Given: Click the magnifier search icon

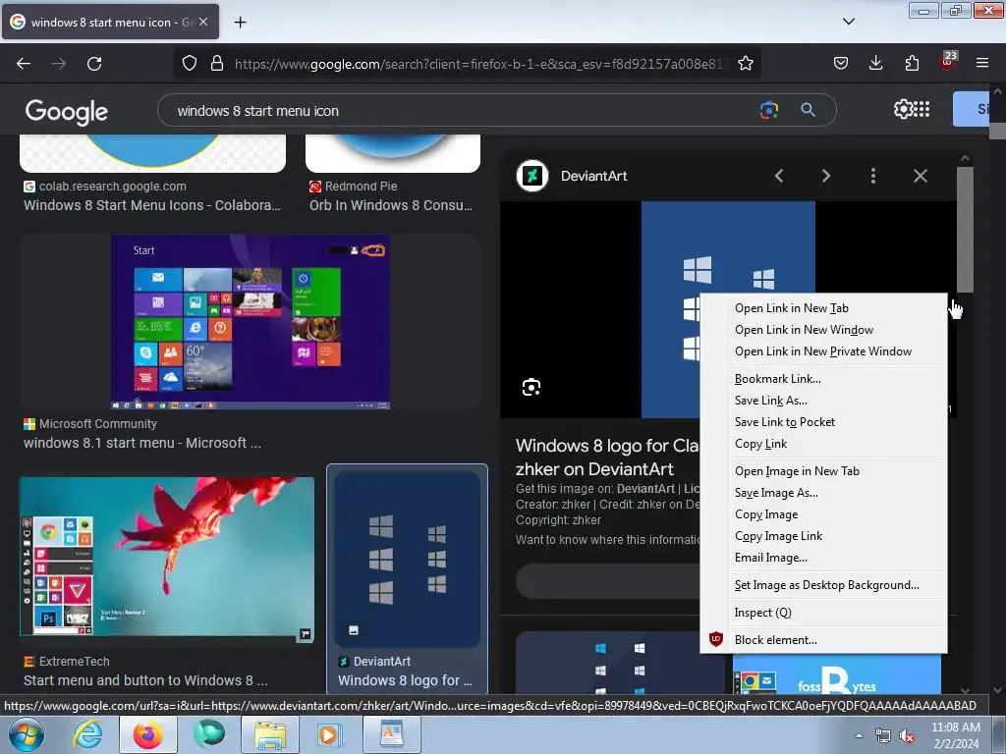Looking at the screenshot, I should (x=808, y=110).
